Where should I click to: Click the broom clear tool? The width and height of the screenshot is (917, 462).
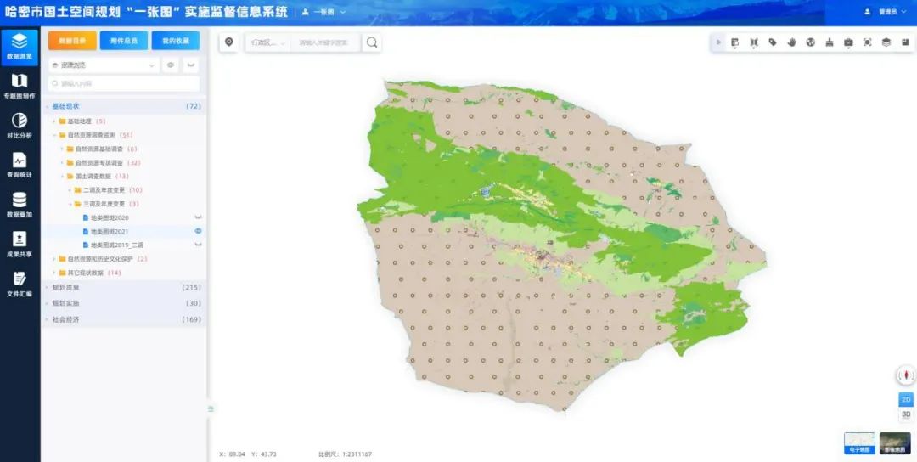coord(830,42)
